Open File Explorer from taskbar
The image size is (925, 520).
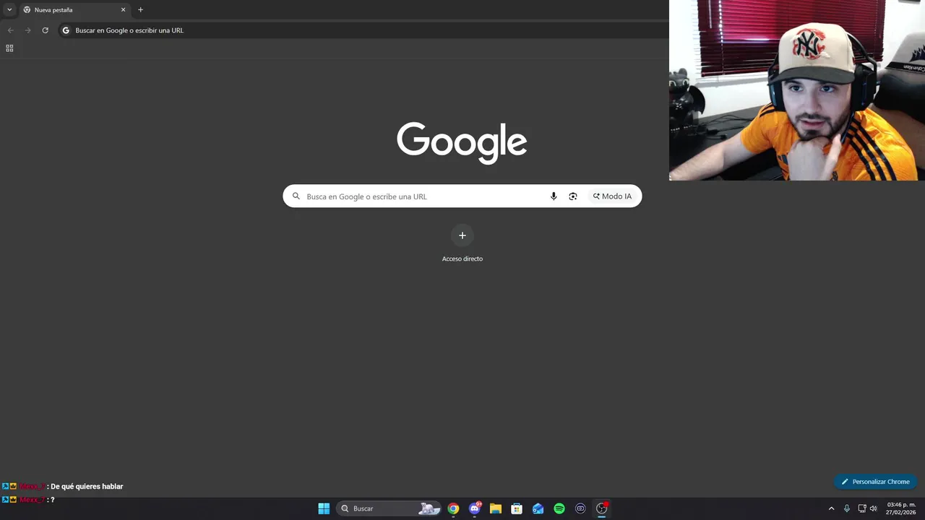[496, 508]
